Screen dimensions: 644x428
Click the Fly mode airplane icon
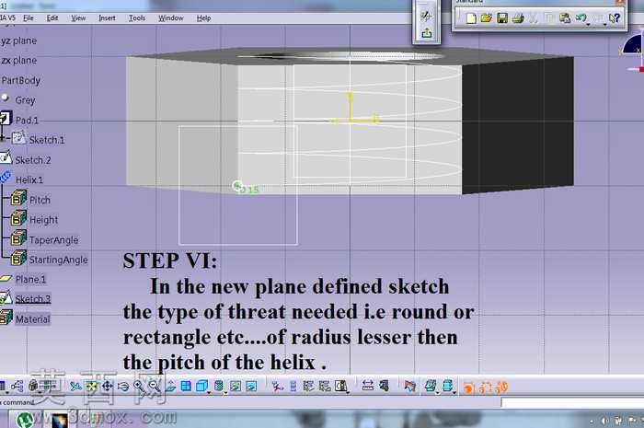(x=75, y=386)
